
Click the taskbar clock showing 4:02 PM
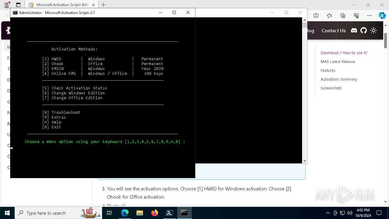point(363,213)
